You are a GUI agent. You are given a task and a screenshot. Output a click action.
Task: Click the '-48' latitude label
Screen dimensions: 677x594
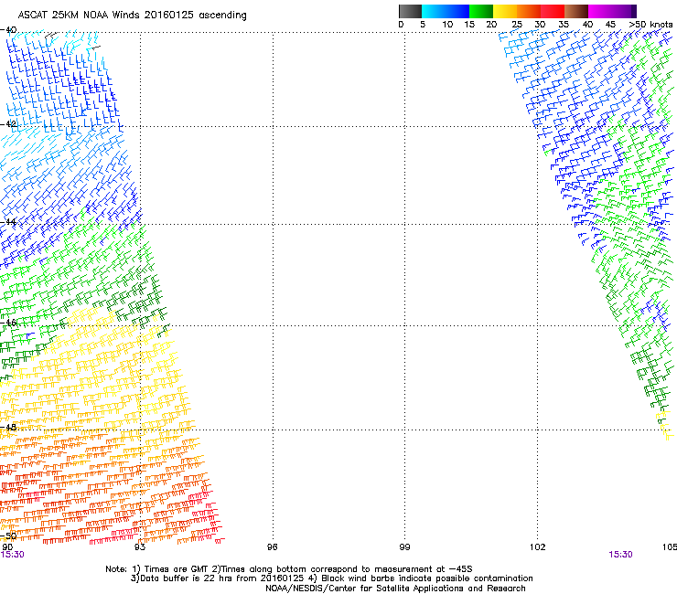(x=8, y=427)
